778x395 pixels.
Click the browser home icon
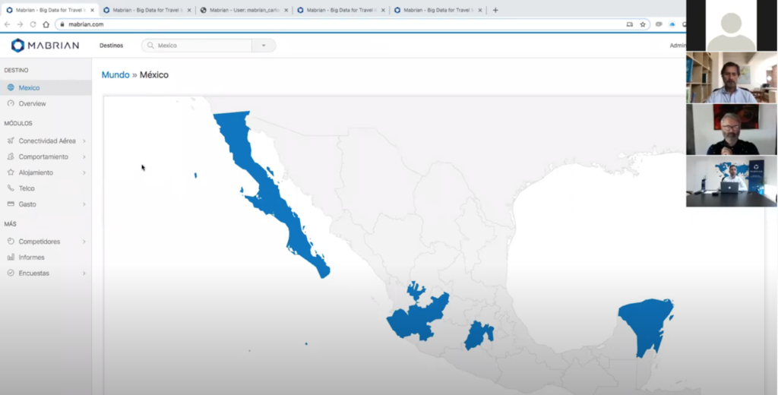pyautogui.click(x=46, y=24)
